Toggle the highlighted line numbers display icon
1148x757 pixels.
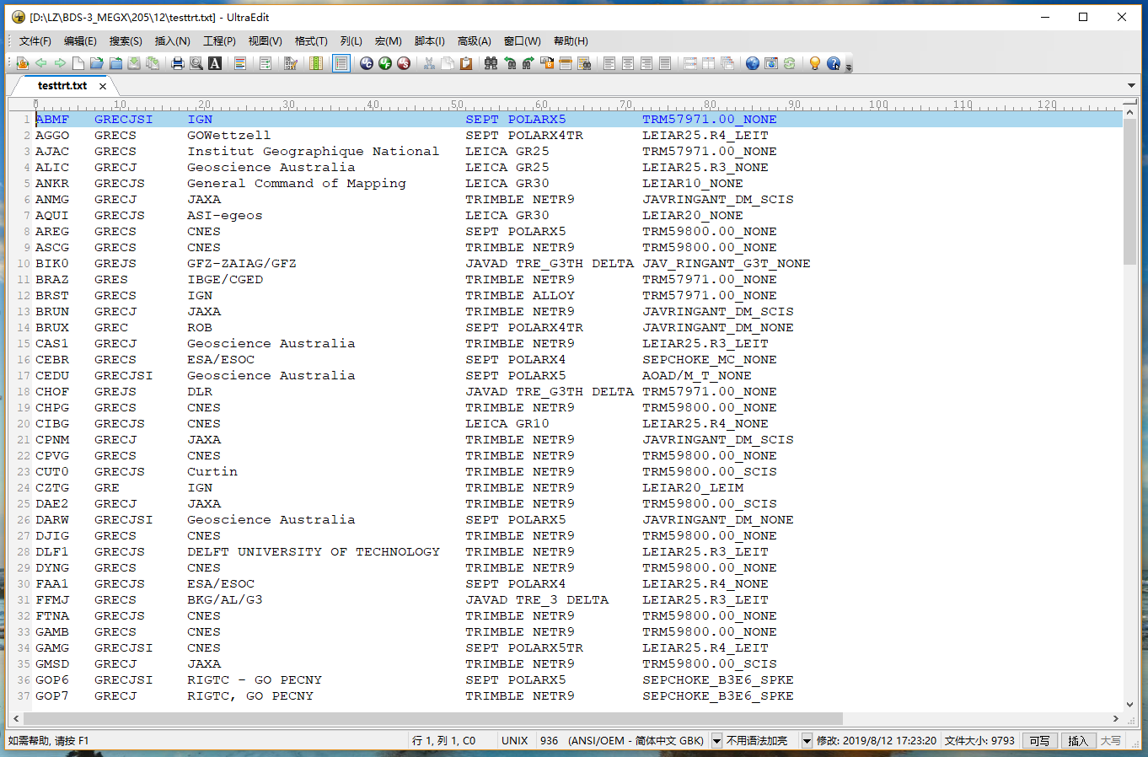coord(341,63)
